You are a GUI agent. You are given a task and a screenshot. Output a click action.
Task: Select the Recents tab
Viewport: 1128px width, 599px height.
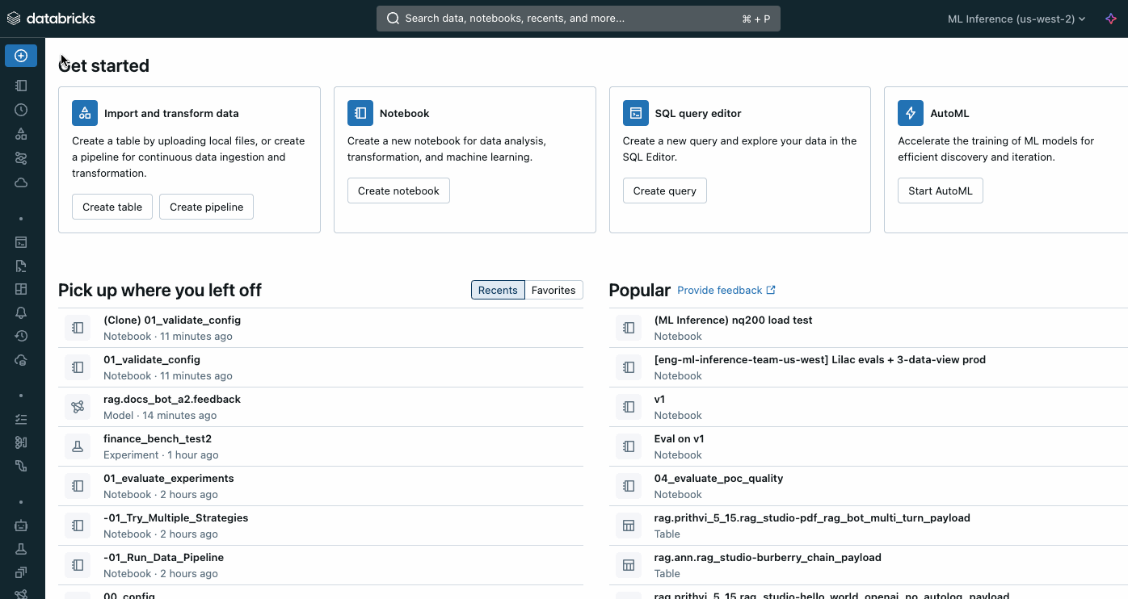click(498, 290)
